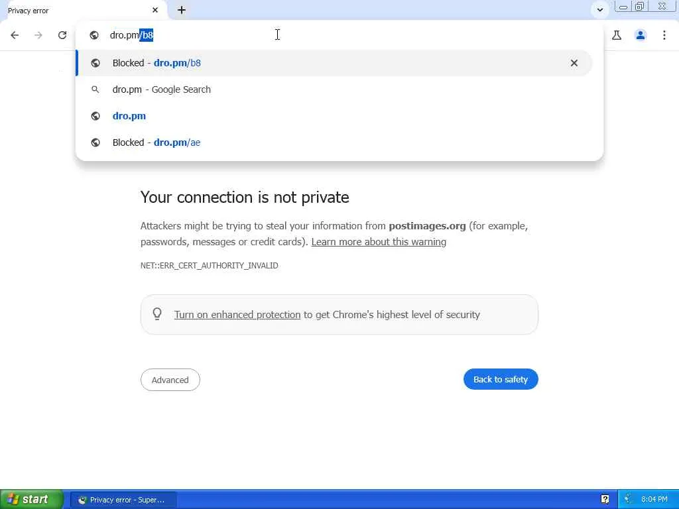Remove the dro.pm/b8 suggestion
The width and height of the screenshot is (679, 509).
574,63
